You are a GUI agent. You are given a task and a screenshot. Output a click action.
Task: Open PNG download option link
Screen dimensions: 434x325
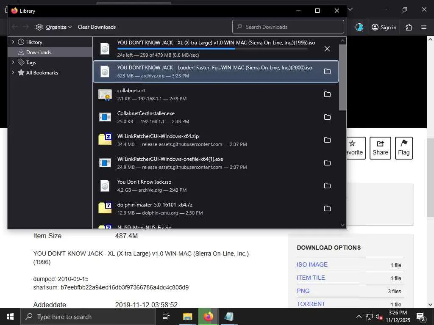coord(303,291)
